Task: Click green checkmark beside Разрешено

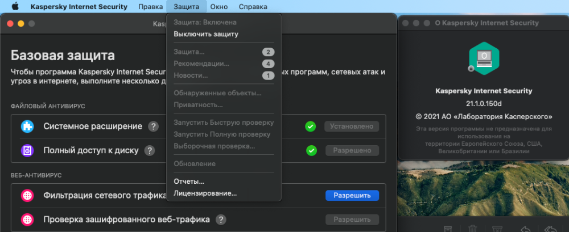Action: [311, 150]
